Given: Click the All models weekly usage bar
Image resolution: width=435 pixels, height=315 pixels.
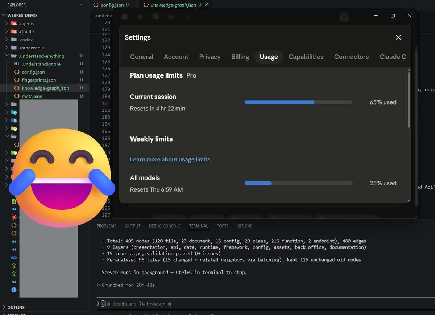Looking at the screenshot, I should pyautogui.click(x=299, y=183).
